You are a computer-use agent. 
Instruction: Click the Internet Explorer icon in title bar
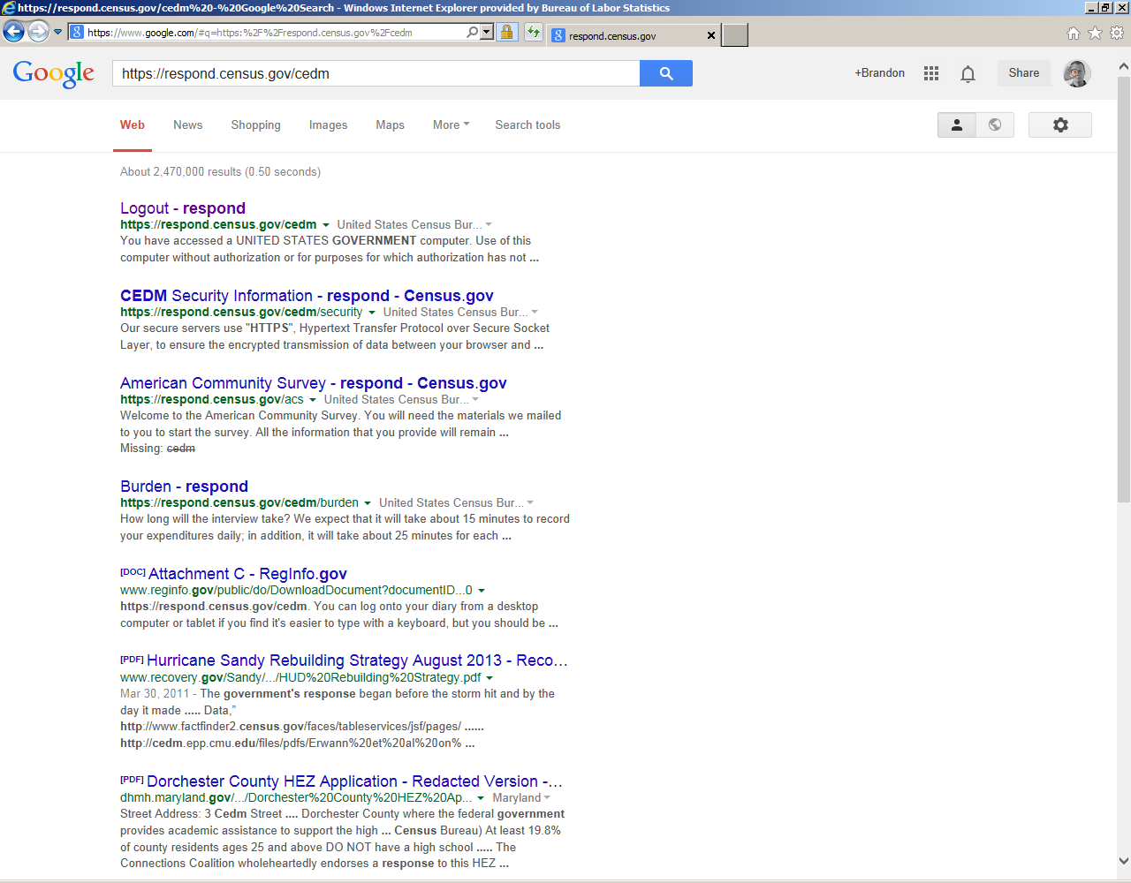pyautogui.click(x=9, y=8)
